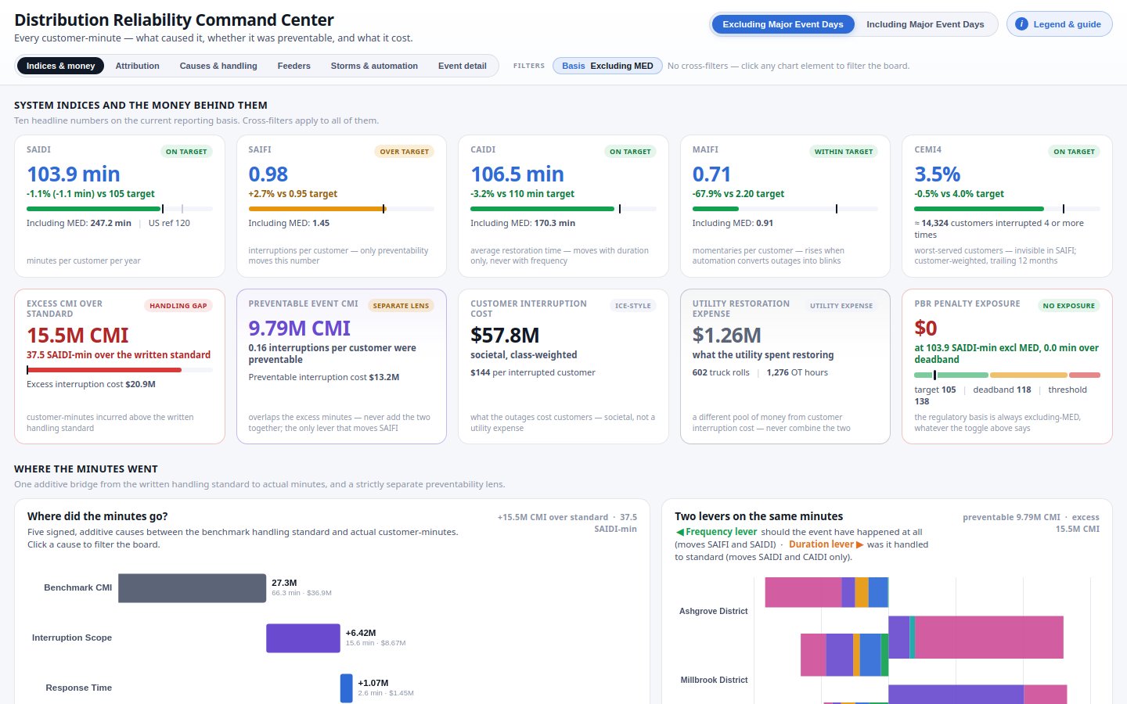Click the OVER TARGET badge on SAIFI

404,151
